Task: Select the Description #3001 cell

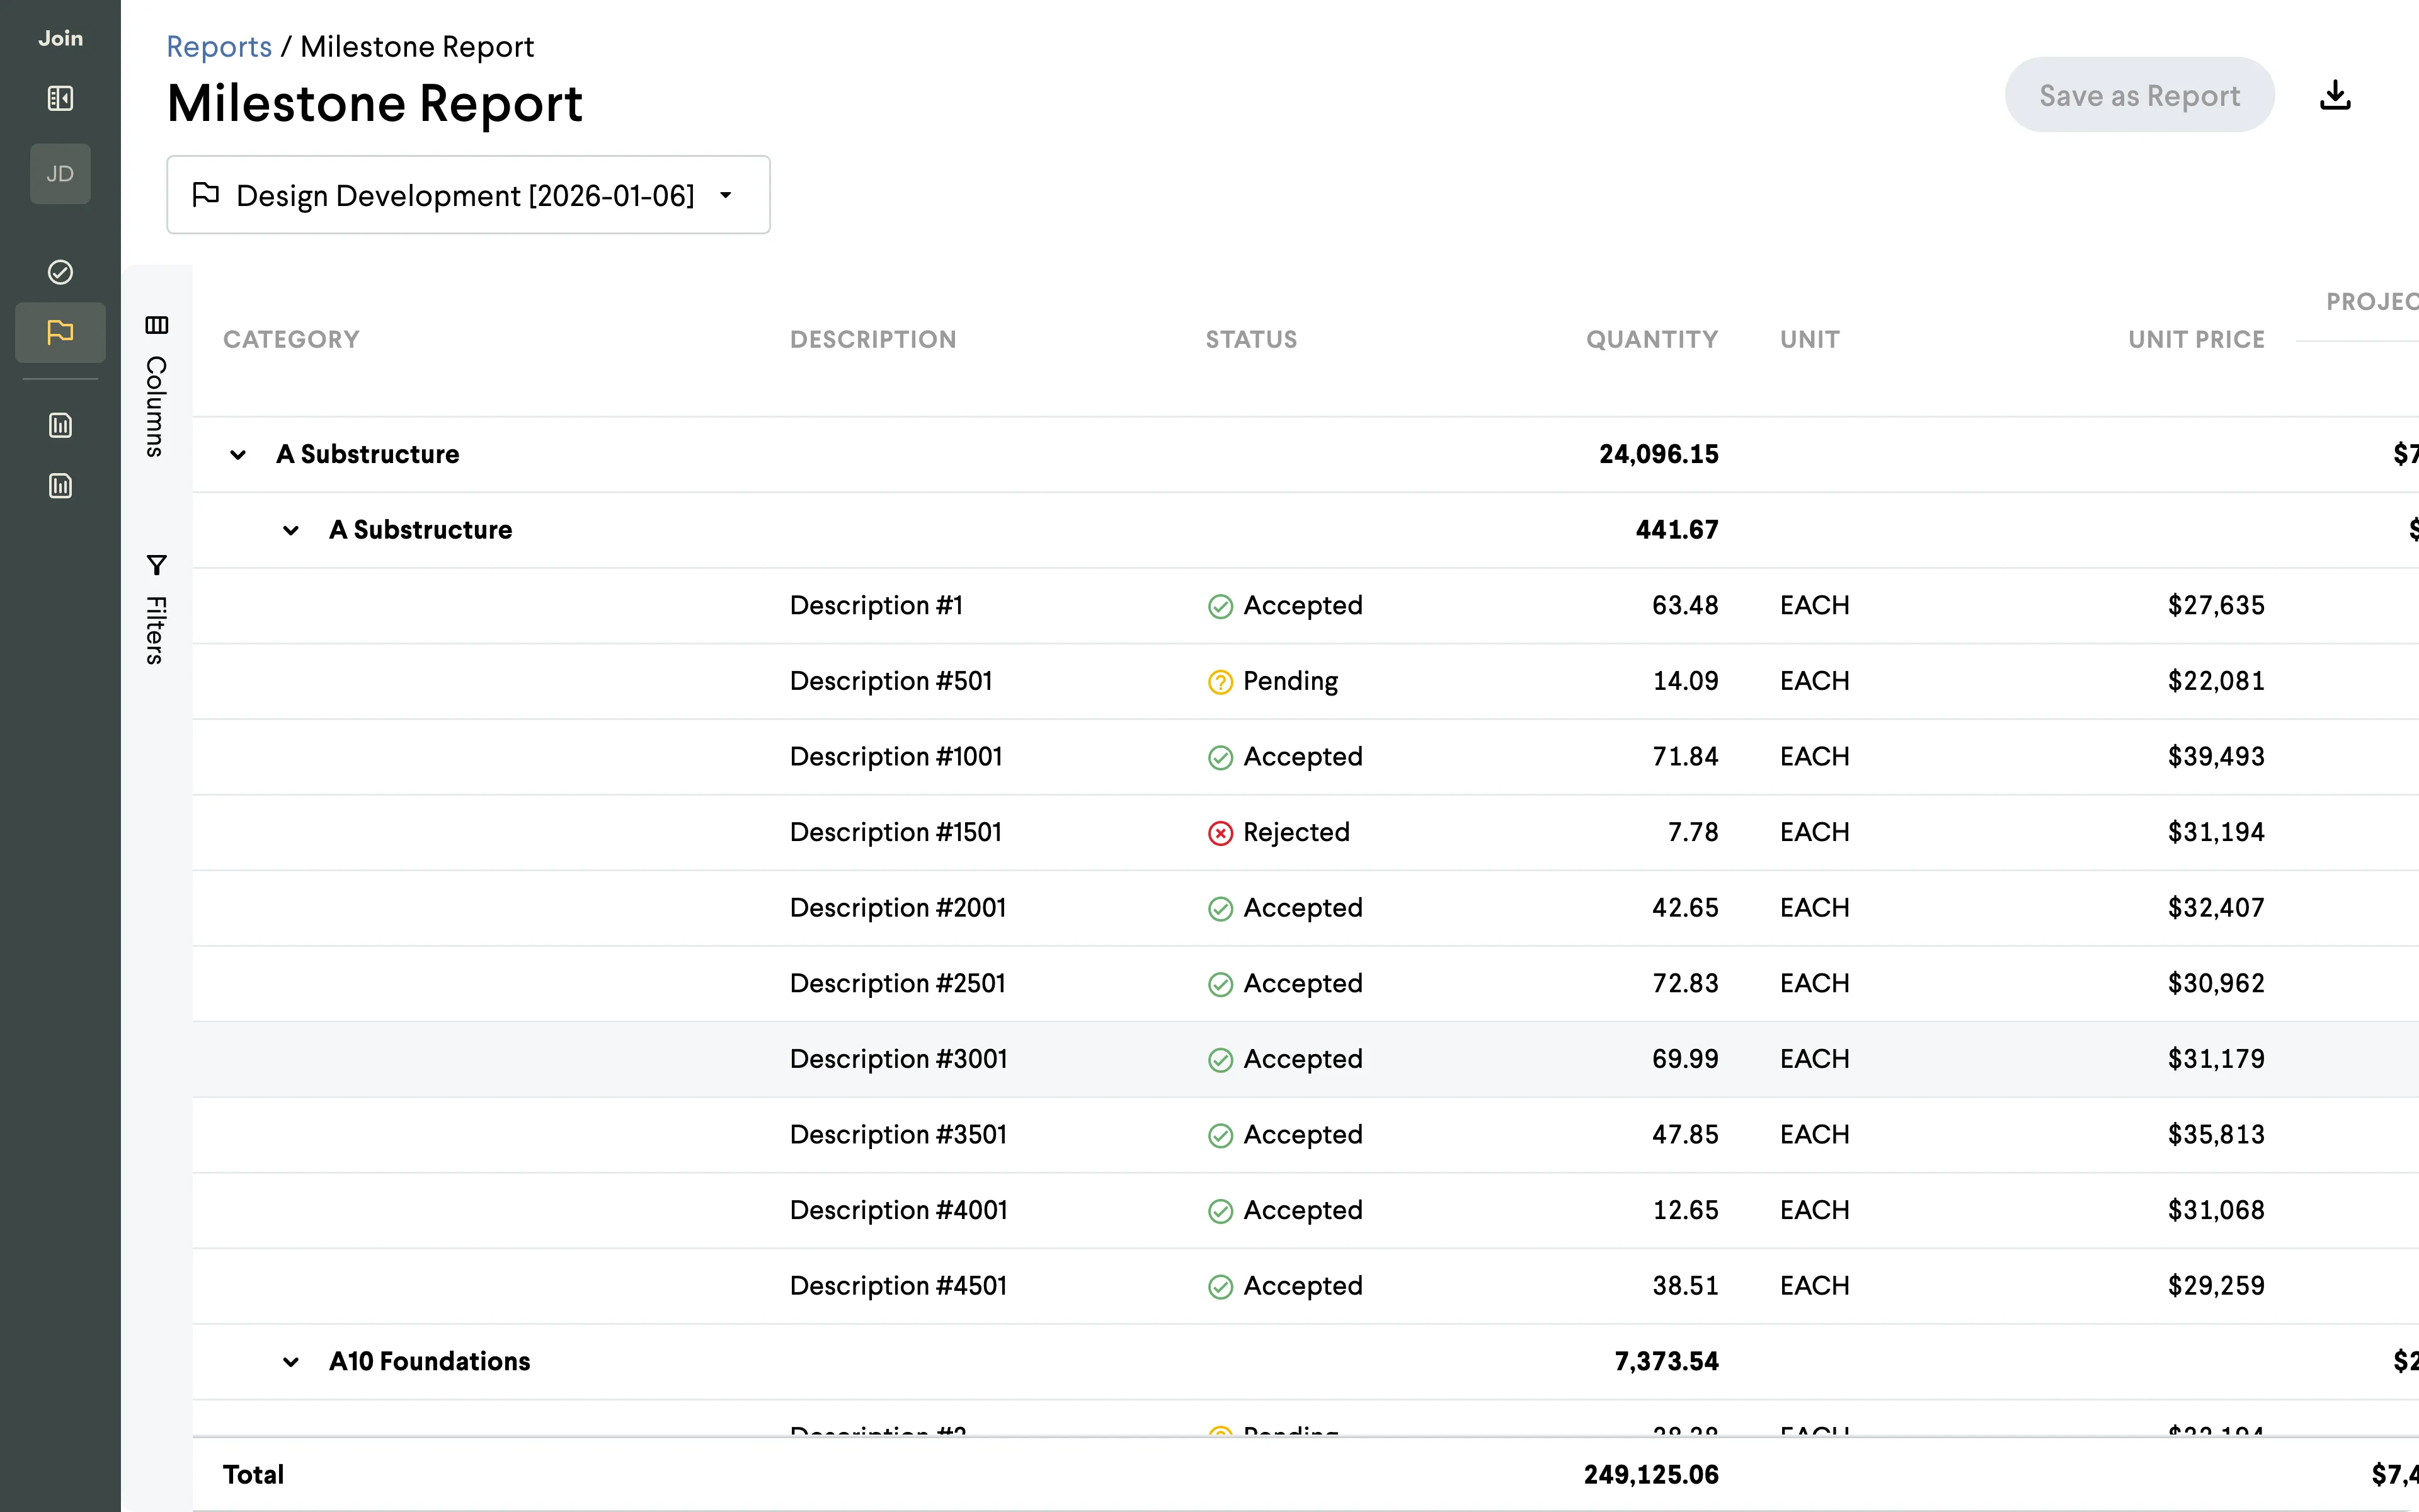Action: 899,1059
